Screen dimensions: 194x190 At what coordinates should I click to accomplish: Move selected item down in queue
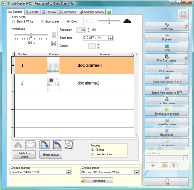[x=30, y=145]
